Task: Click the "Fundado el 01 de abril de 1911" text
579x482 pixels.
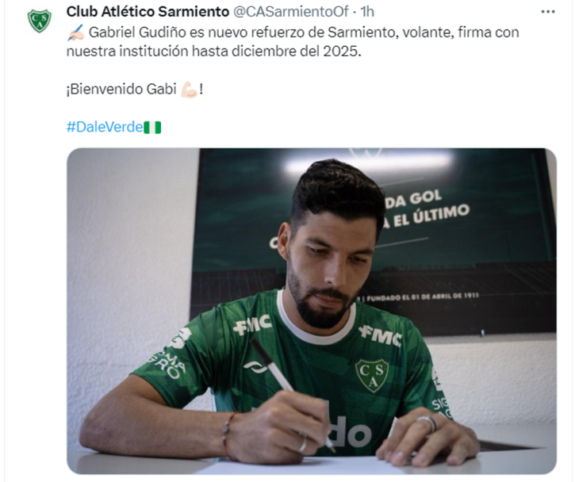Action: click(423, 296)
